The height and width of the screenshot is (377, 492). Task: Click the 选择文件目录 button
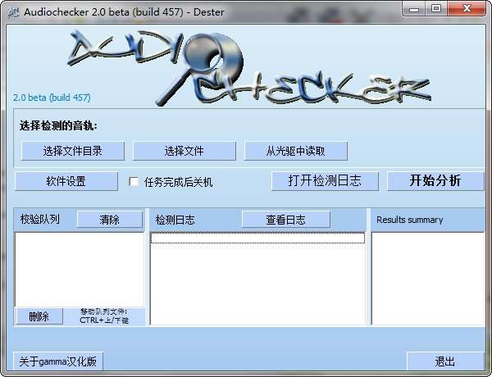pos(72,151)
